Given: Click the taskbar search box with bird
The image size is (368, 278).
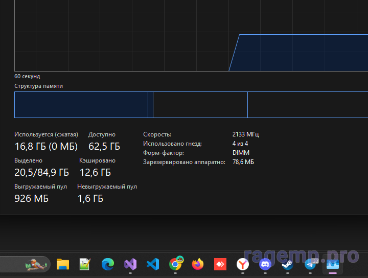Looking at the screenshot, I should [x=26, y=264].
